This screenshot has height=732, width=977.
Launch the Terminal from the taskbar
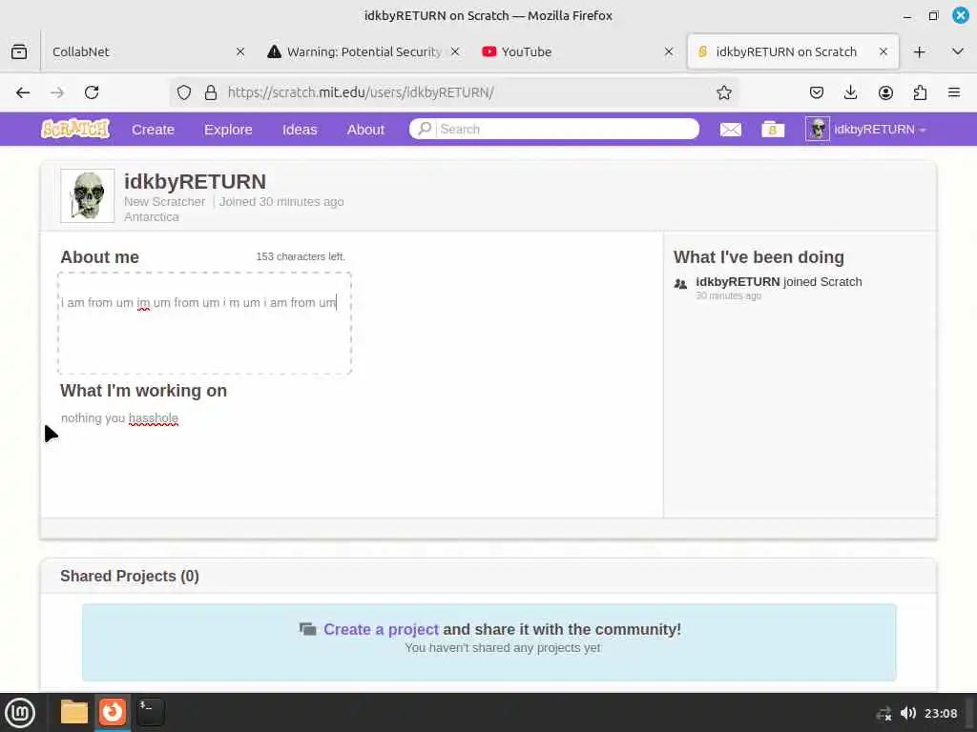pos(150,712)
